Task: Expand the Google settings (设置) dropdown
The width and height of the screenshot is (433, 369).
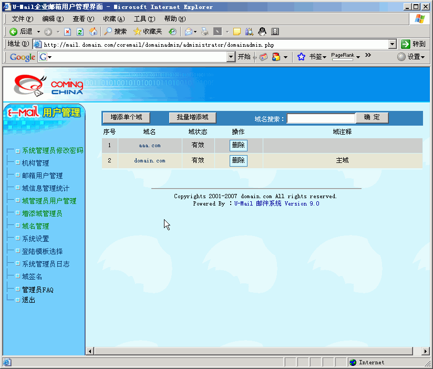Action: point(411,57)
